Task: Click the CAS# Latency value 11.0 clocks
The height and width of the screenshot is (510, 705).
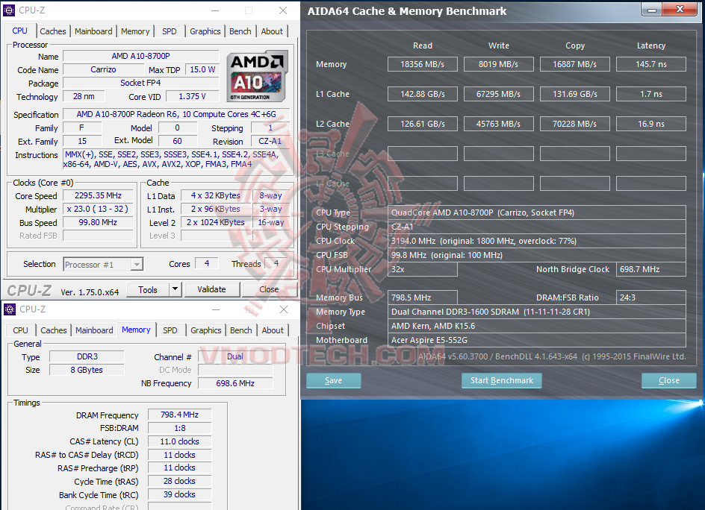Action: click(x=179, y=441)
